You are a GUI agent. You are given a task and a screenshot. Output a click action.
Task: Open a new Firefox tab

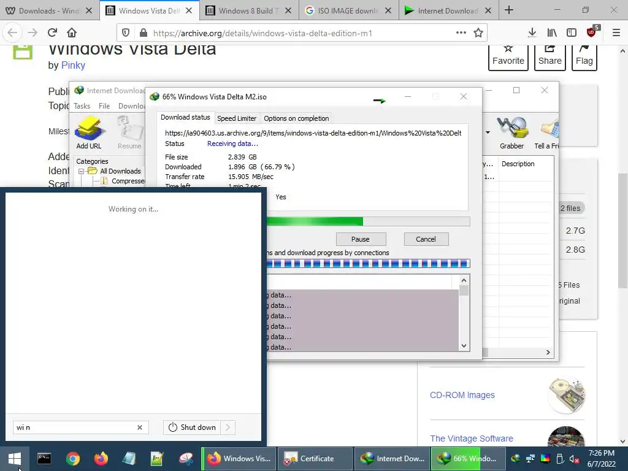click(509, 10)
